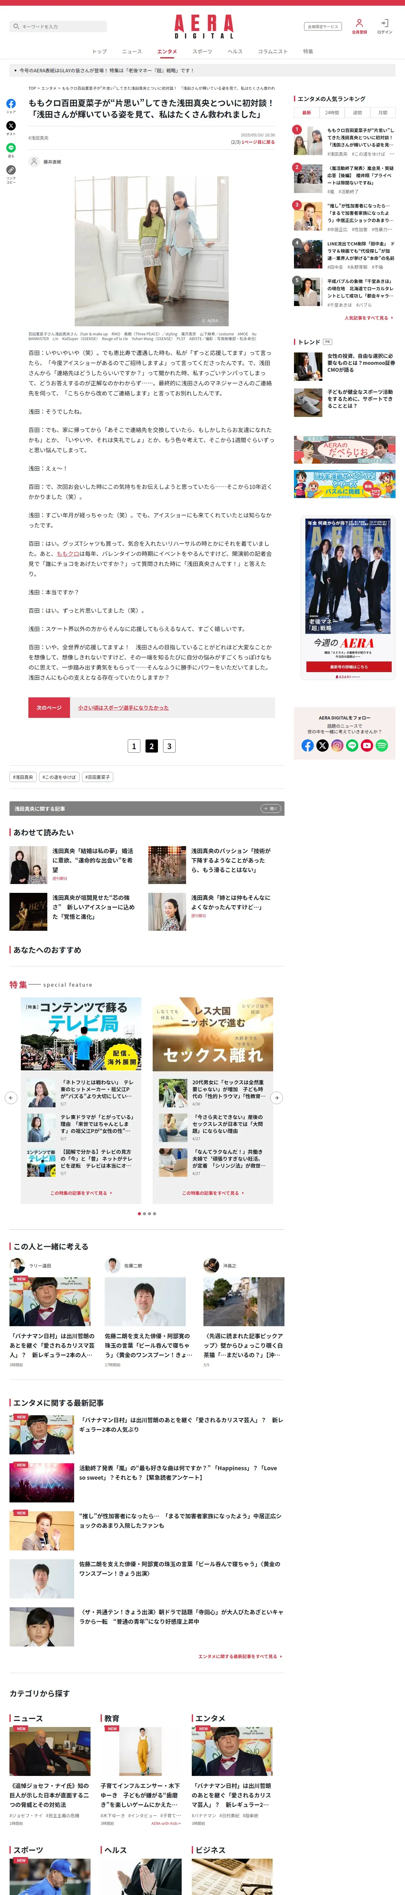405x1895 pixels.
Task: Open エンタメ navigation tab
Action: pyautogui.click(x=167, y=51)
